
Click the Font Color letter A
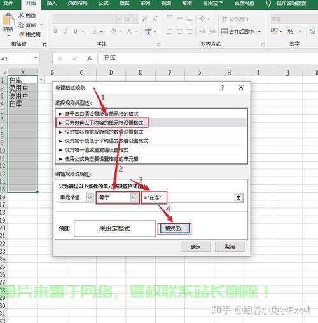pyautogui.click(x=129, y=32)
